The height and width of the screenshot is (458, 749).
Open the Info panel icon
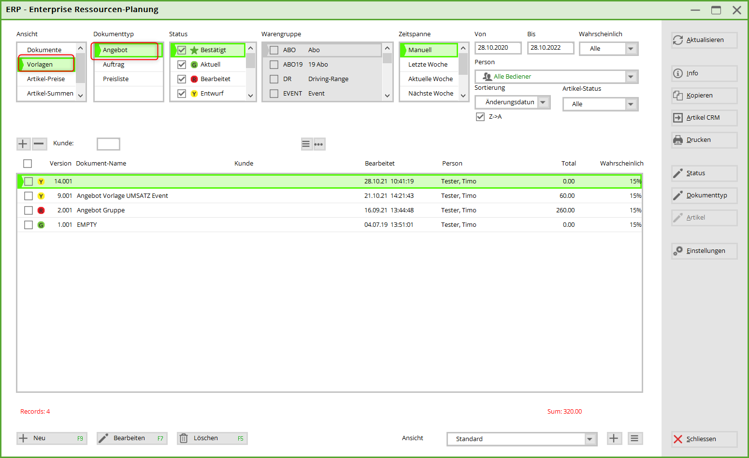[678, 73]
